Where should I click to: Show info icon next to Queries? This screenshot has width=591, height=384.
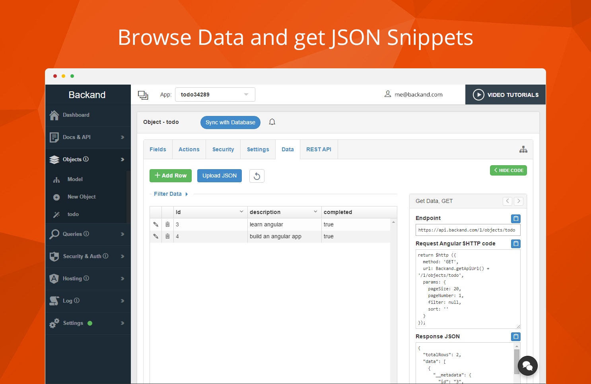click(86, 234)
